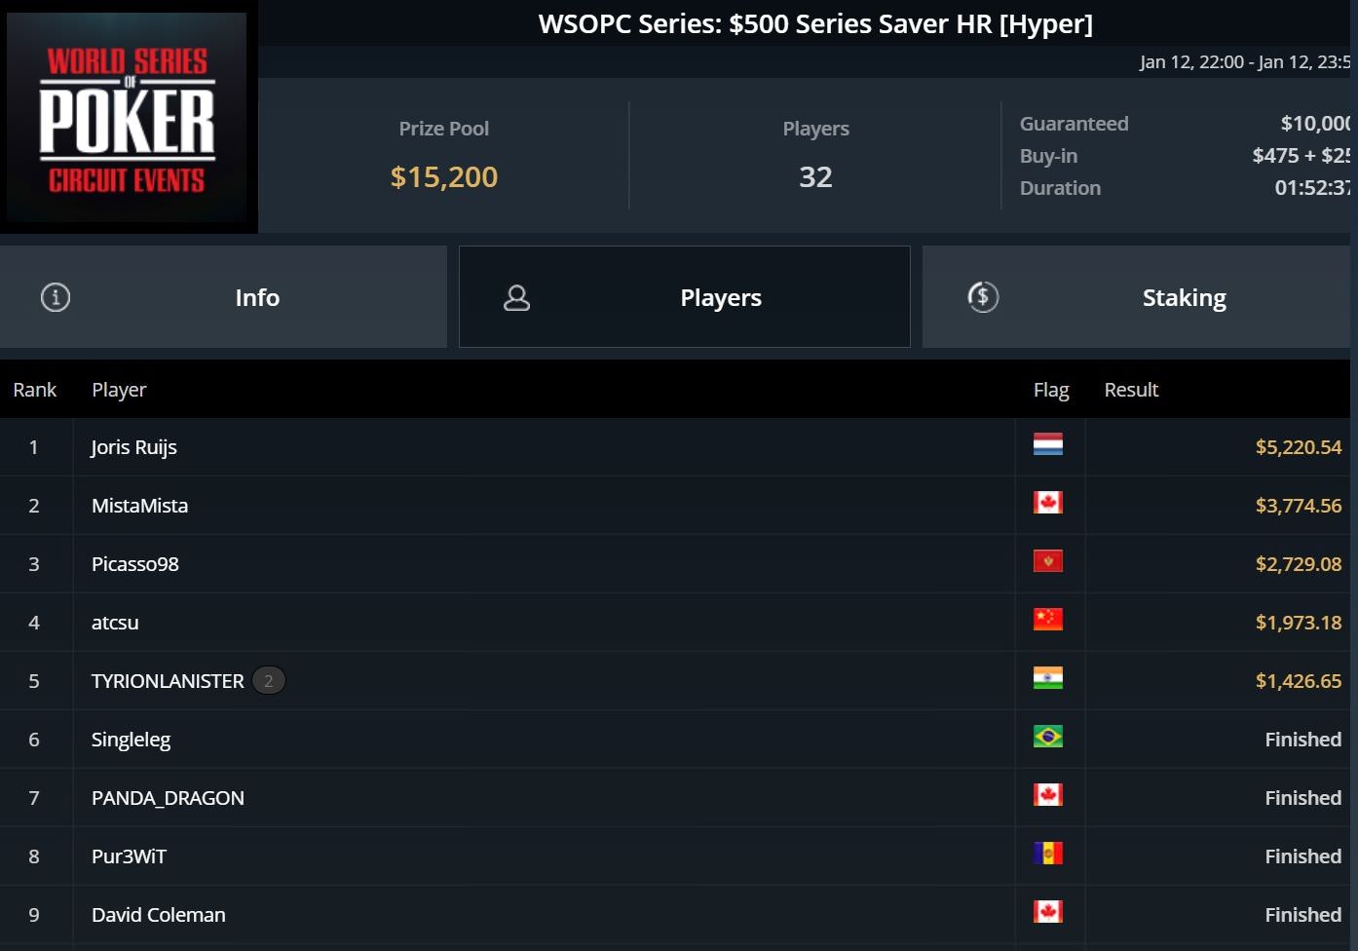
Task: Open PANDA_DRAGON player entry
Action: pyautogui.click(x=168, y=798)
